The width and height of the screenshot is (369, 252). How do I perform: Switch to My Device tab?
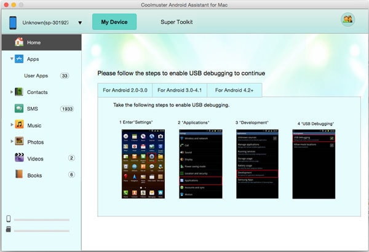pos(114,22)
